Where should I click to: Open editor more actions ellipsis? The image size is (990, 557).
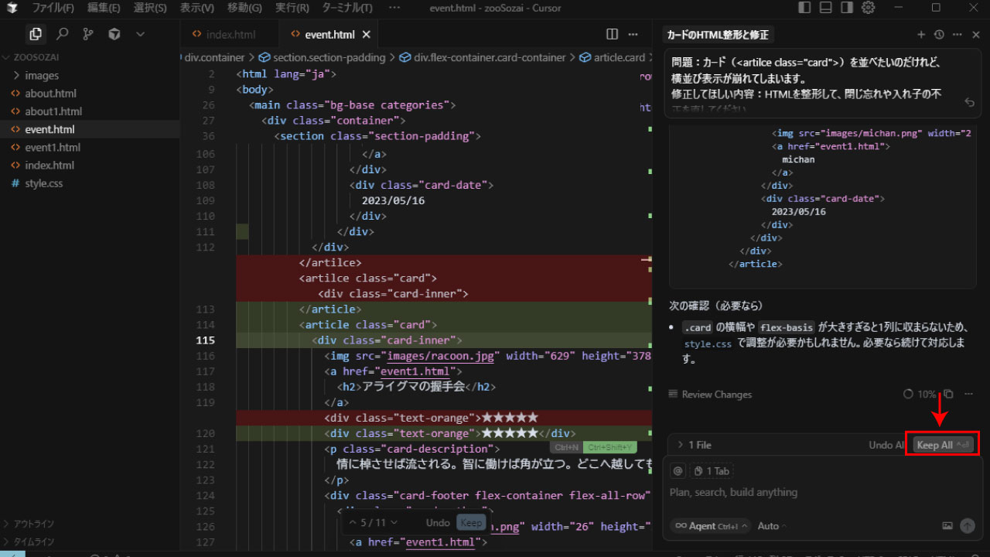pyautogui.click(x=634, y=34)
